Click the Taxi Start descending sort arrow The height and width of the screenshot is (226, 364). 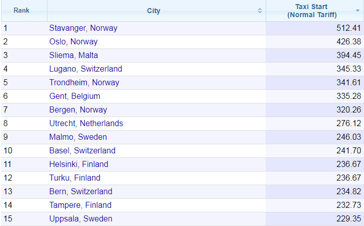(357, 11)
